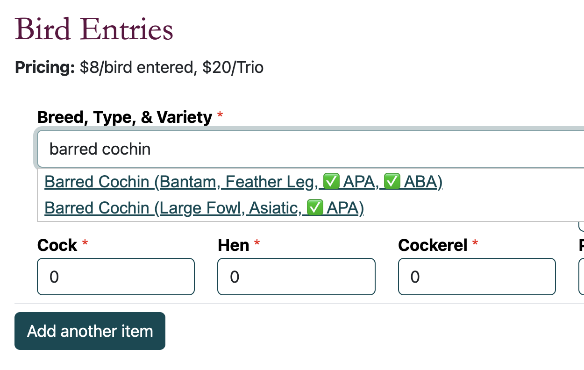Click the green APA checkmark in Large Fowl row
Image resolution: width=584 pixels, height=370 pixels.
point(315,207)
